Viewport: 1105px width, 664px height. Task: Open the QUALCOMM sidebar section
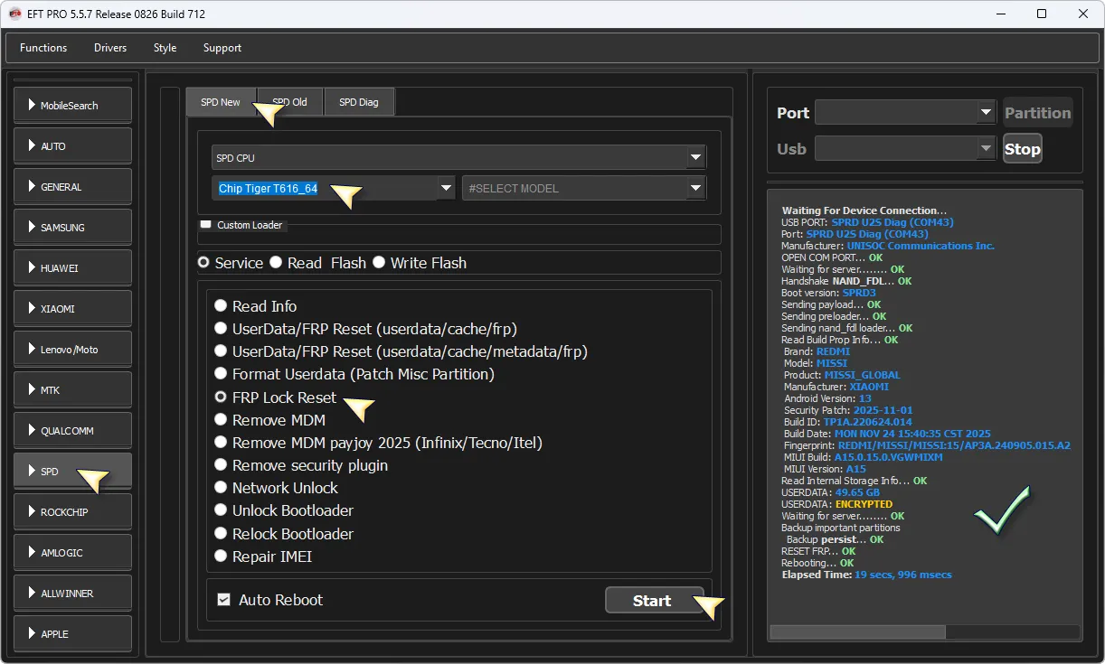(73, 430)
